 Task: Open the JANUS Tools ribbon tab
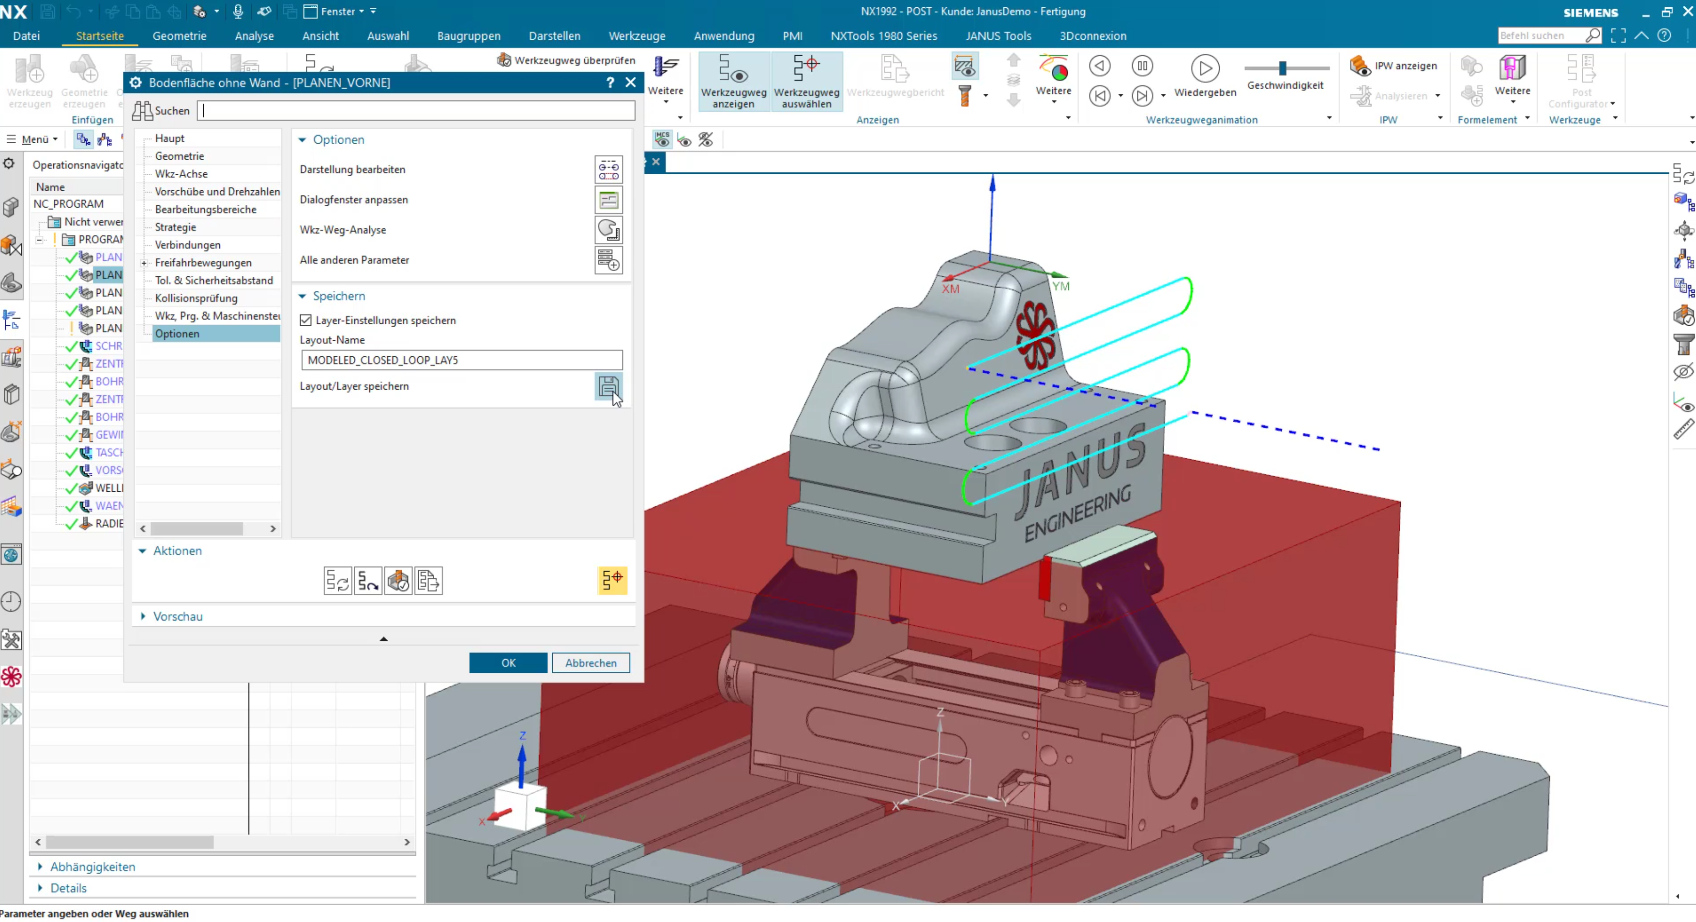tap(998, 36)
